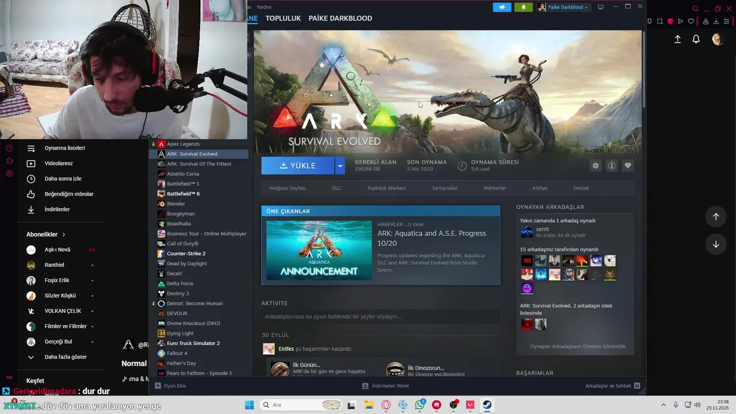The height and width of the screenshot is (414, 736).
Task: Open the ARK game info icon
Action: pos(612,166)
